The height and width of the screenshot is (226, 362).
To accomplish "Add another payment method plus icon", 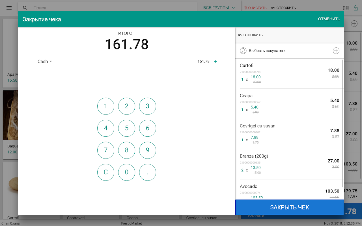I will pyautogui.click(x=215, y=61).
